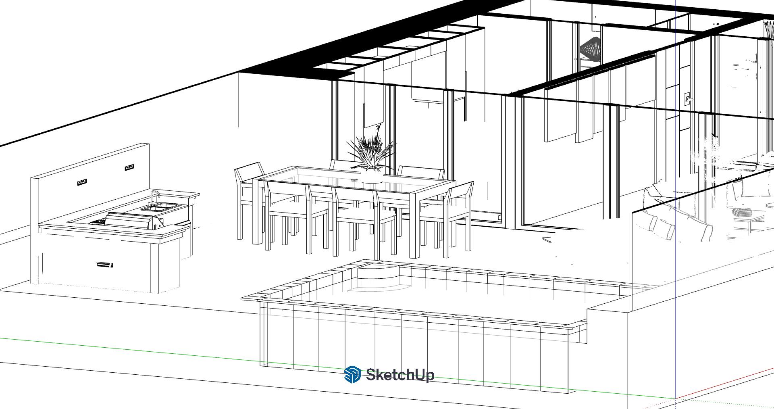
Task: Pick the kitchen counter's lower drawer handle
Action: click(x=104, y=265)
